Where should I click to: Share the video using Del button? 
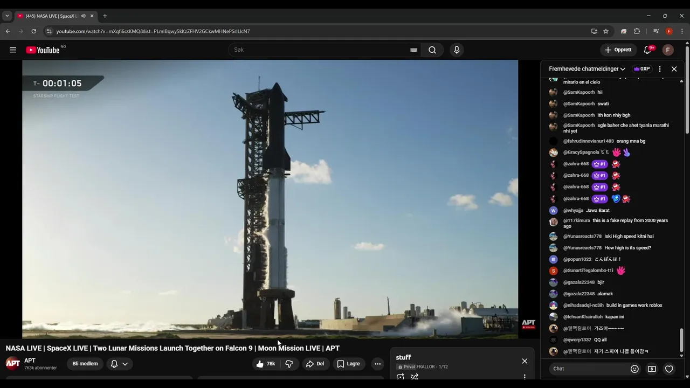point(315,364)
